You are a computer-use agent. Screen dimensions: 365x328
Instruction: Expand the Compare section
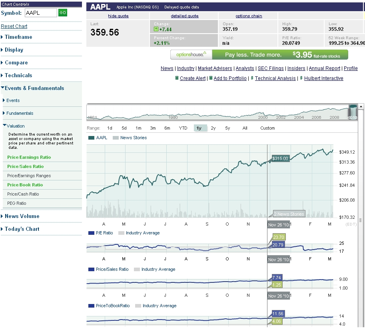[16, 63]
